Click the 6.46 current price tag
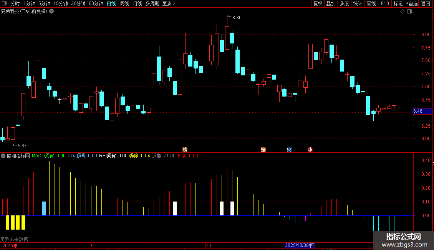This screenshot has height=250, width=434. click(x=422, y=111)
